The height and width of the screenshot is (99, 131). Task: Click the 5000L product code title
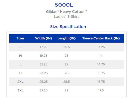point(64,5)
